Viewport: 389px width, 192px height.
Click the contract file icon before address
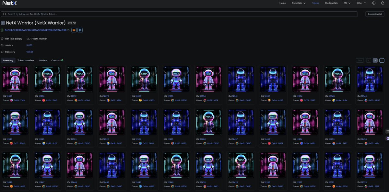pyautogui.click(x=2, y=30)
